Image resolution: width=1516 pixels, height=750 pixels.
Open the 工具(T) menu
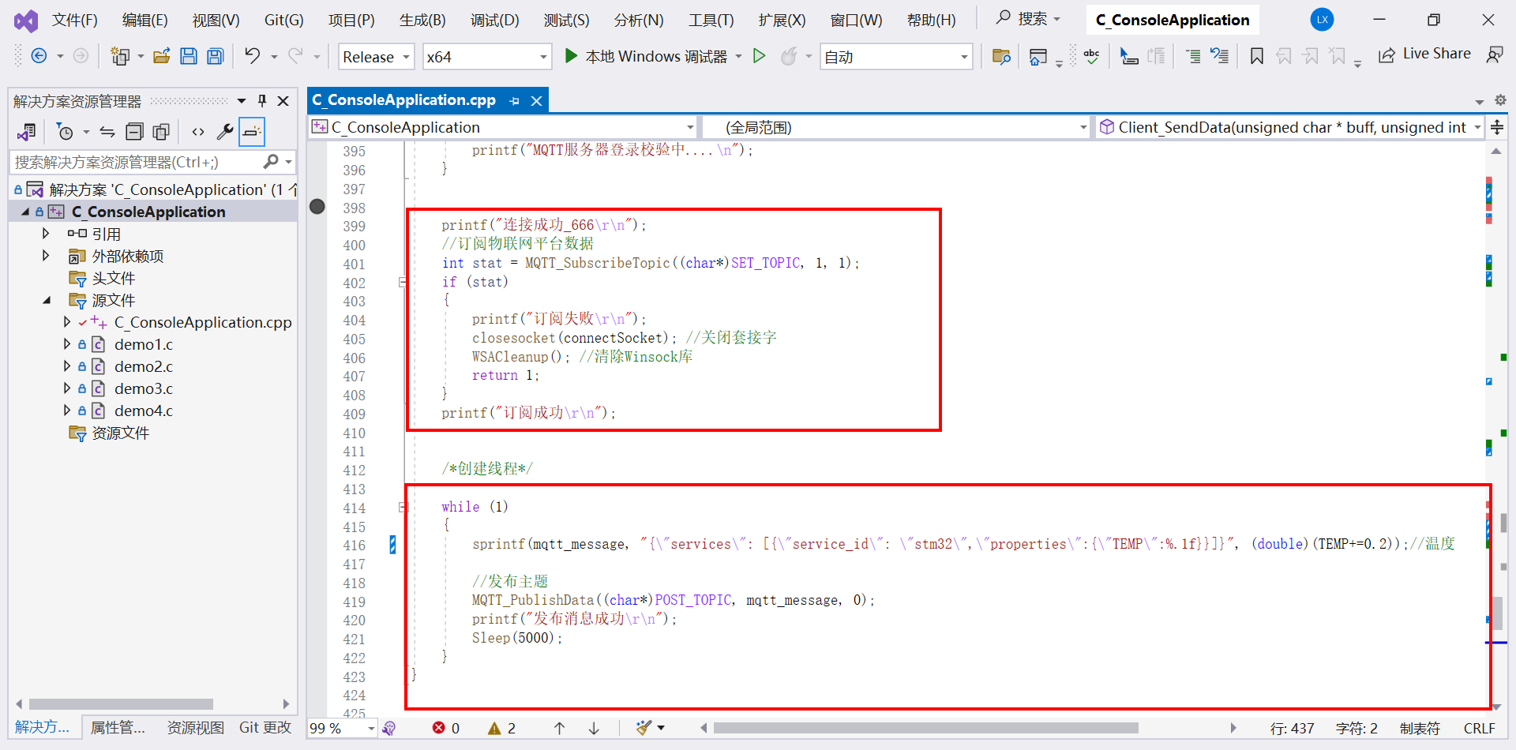pyautogui.click(x=711, y=20)
